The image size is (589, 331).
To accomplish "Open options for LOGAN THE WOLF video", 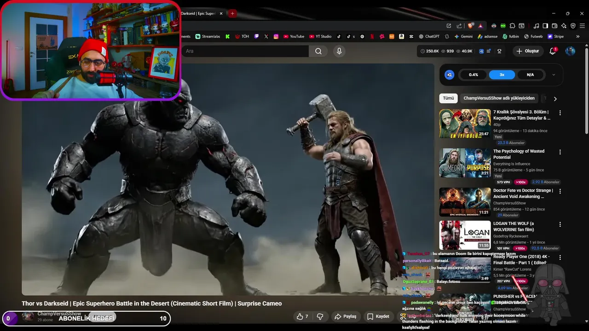I will click(560, 224).
